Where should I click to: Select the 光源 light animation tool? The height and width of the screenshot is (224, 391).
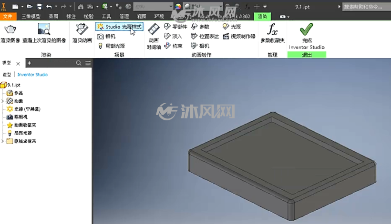coord(232,27)
